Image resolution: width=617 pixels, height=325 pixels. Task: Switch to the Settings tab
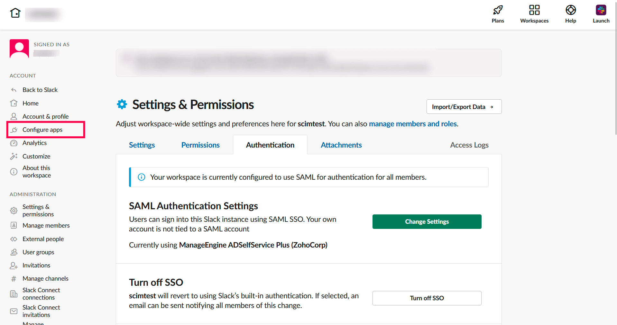142,145
